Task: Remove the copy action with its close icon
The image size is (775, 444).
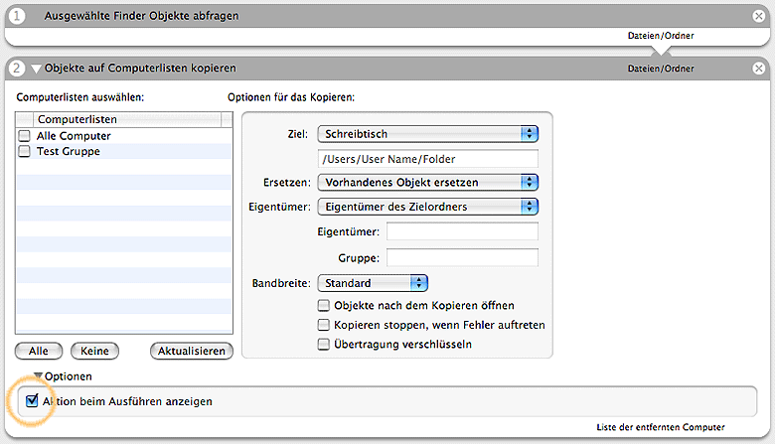Action: [x=758, y=69]
